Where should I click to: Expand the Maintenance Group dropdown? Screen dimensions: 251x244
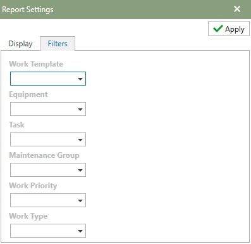(x=48, y=170)
